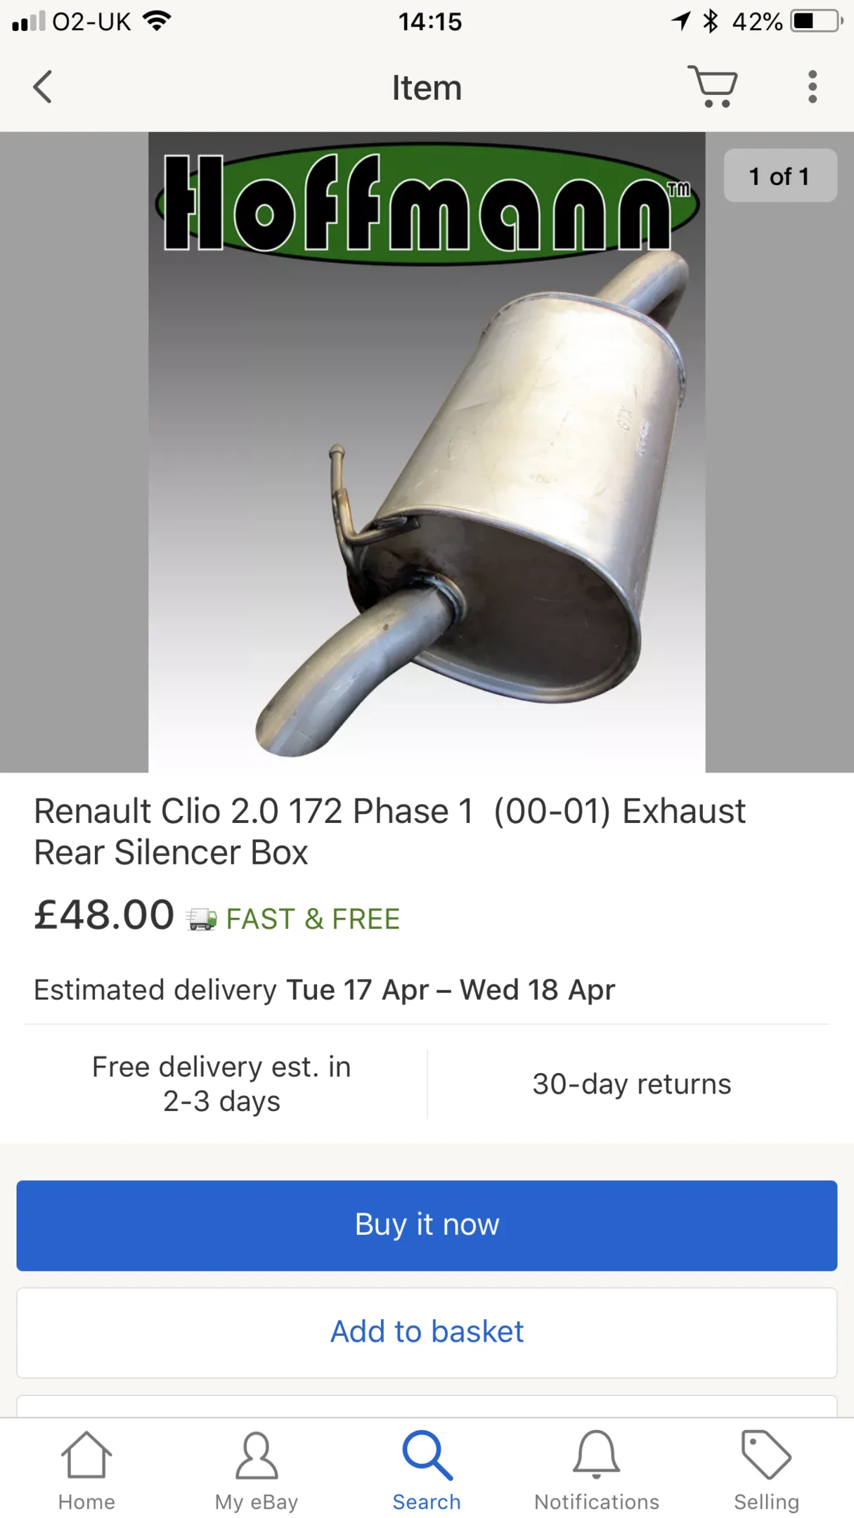
Task: Click the Add to basket button
Action: pyautogui.click(x=427, y=1332)
